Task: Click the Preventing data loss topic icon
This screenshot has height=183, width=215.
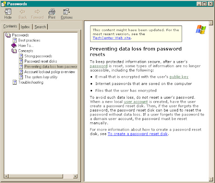Action: pos(21,66)
